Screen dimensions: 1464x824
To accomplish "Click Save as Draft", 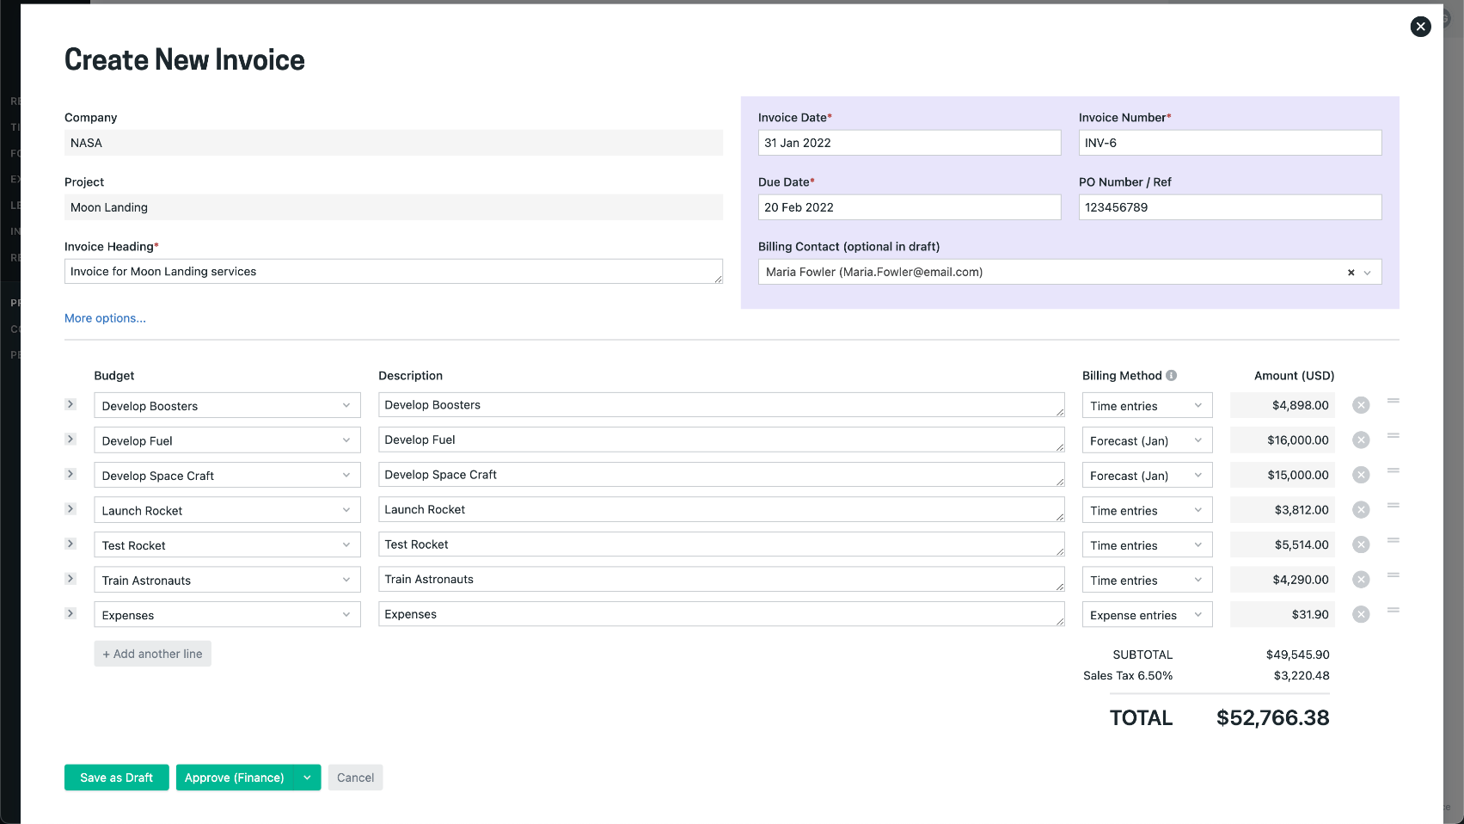I will coord(116,778).
